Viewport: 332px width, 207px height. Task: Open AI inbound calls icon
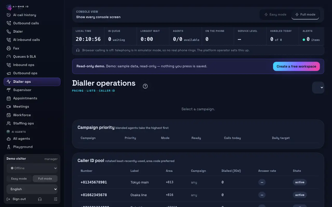9,40
